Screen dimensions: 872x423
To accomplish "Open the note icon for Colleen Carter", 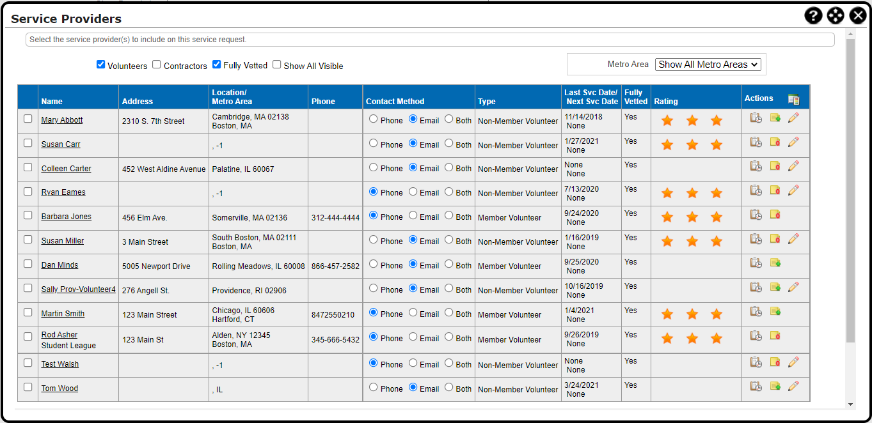I will point(775,166).
